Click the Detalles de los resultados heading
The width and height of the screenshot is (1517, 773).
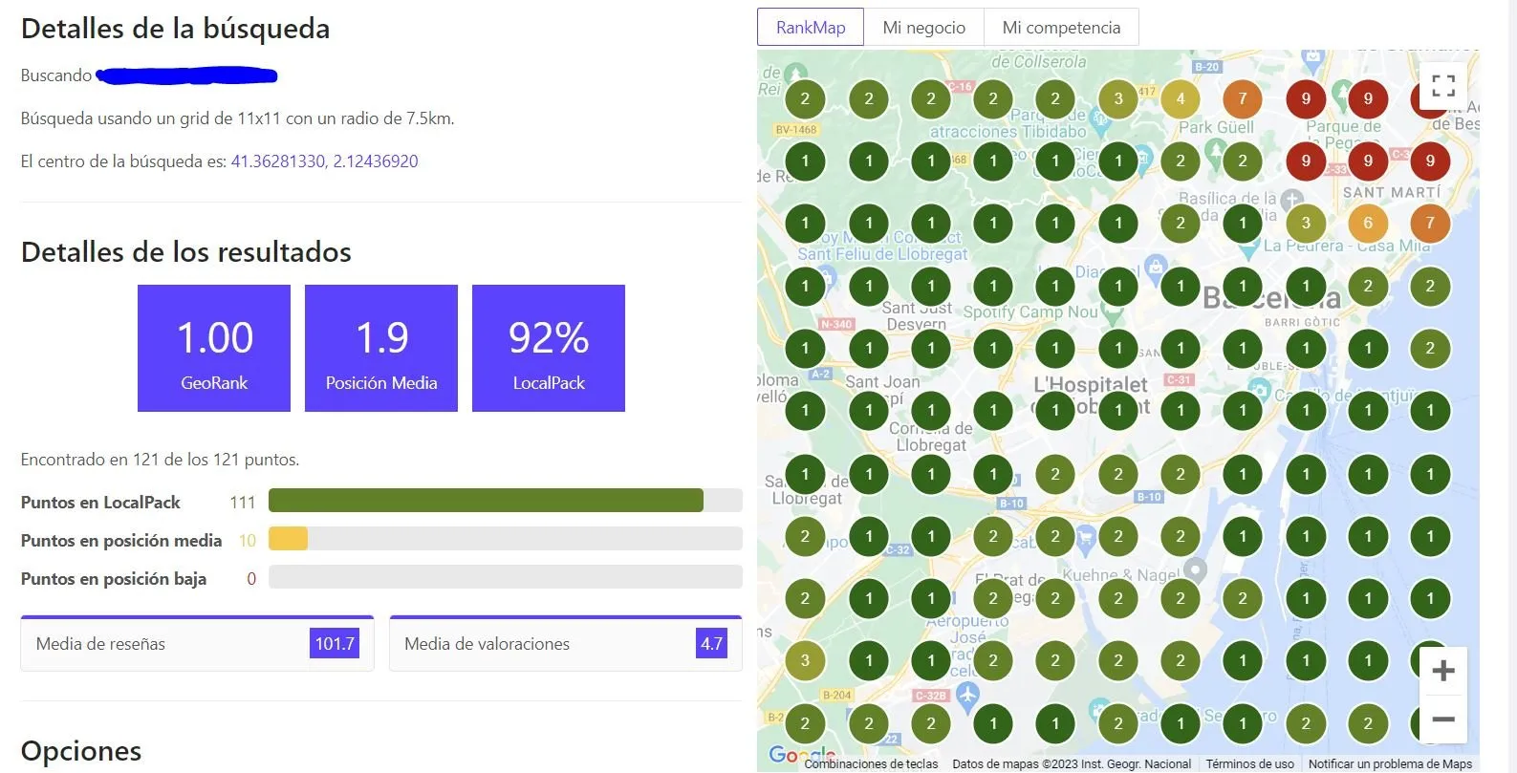(186, 251)
